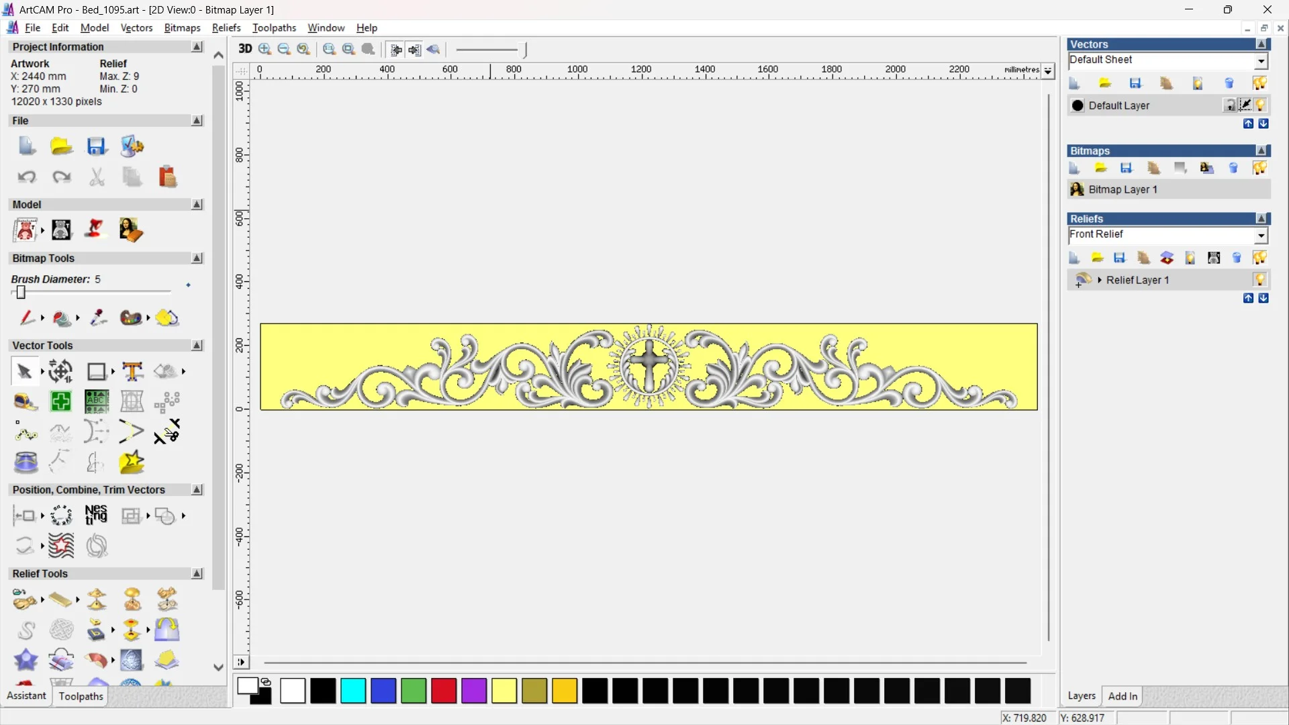Viewport: 1289px width, 725px height.
Task: Collapse the Bitmap Tools panel header
Action: (197, 258)
